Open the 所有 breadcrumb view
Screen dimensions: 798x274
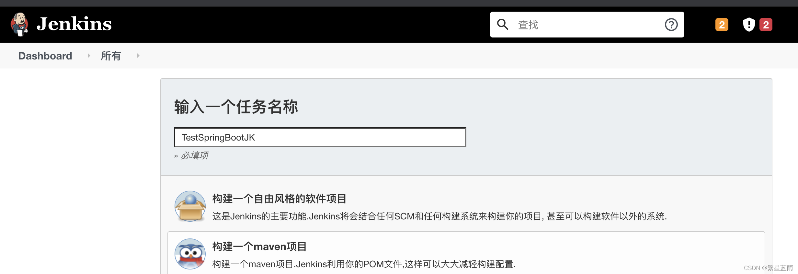111,56
